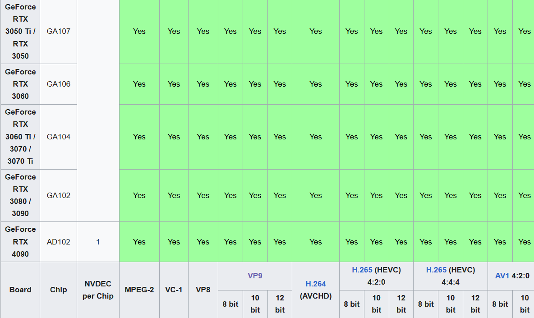The image size is (534, 318).
Task: Click VP8 Yes cell in RTX 3060 row
Action: tap(203, 84)
